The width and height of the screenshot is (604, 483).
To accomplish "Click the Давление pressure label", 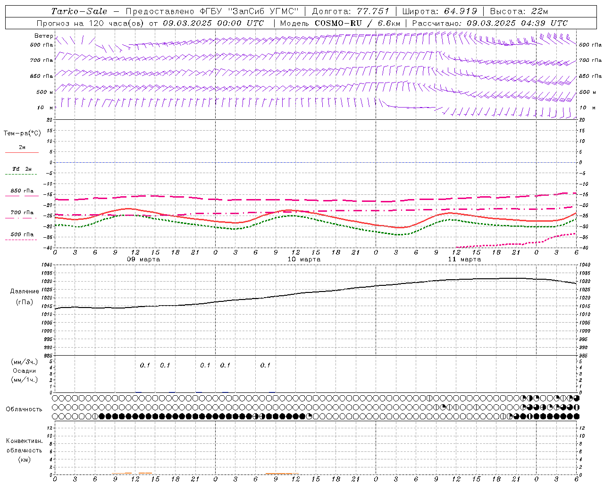I will tap(25, 291).
